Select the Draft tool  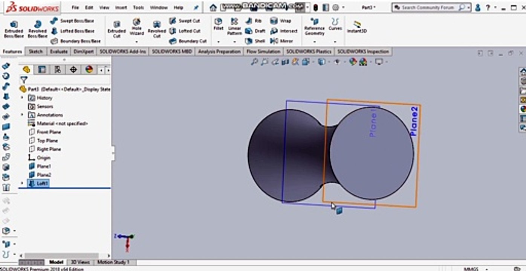255,31
